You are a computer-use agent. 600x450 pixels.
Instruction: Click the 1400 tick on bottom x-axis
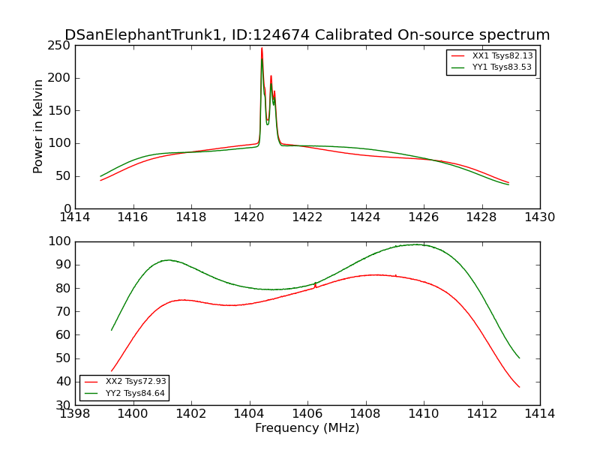tap(133, 414)
